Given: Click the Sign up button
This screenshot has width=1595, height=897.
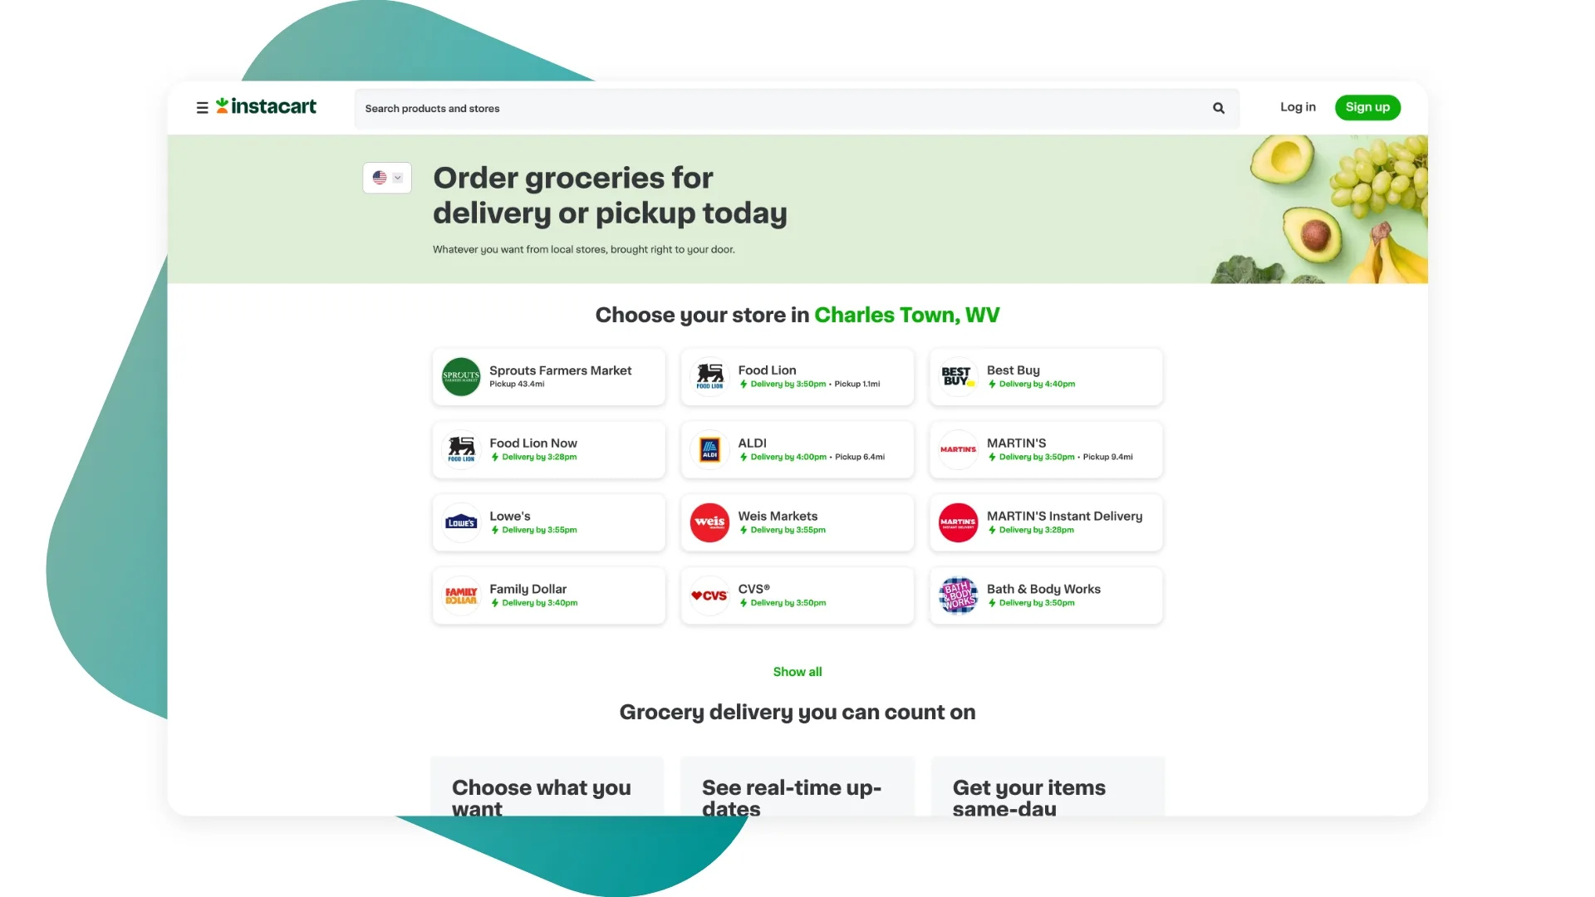Looking at the screenshot, I should [x=1367, y=107].
